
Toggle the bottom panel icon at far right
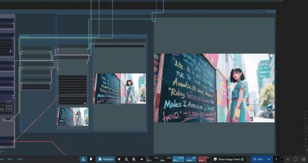point(304,159)
